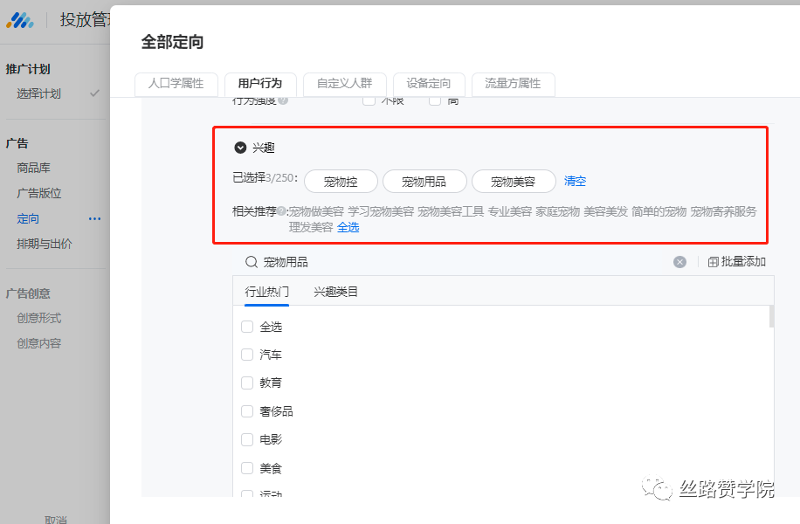The height and width of the screenshot is (524, 800).
Task: Switch to the 人口学属性 tab
Action: coord(176,84)
